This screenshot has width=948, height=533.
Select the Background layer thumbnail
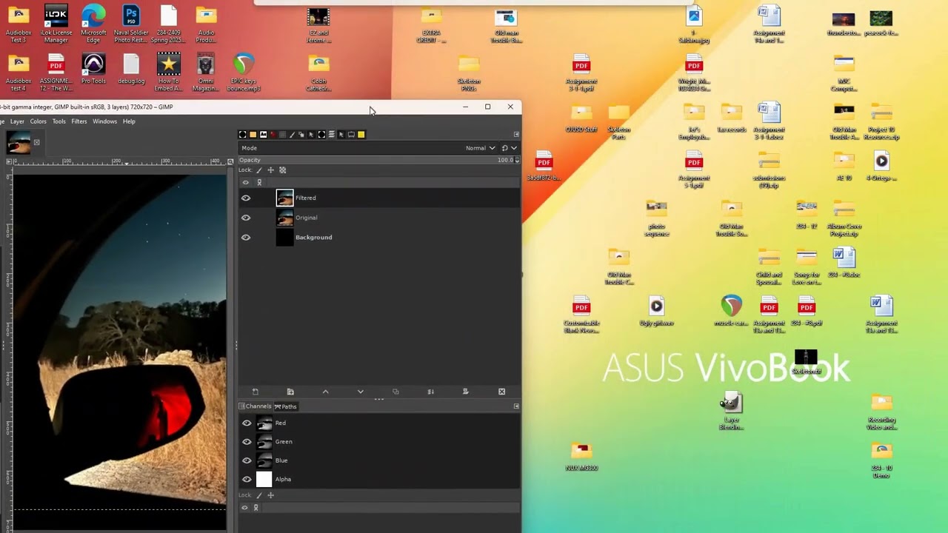[285, 238]
